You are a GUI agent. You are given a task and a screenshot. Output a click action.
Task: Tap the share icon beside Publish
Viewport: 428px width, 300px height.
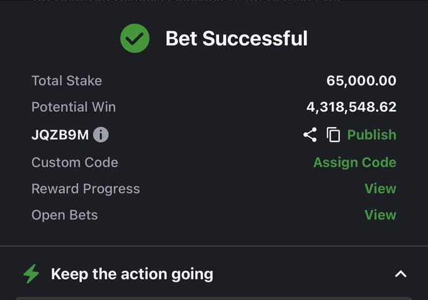click(310, 135)
